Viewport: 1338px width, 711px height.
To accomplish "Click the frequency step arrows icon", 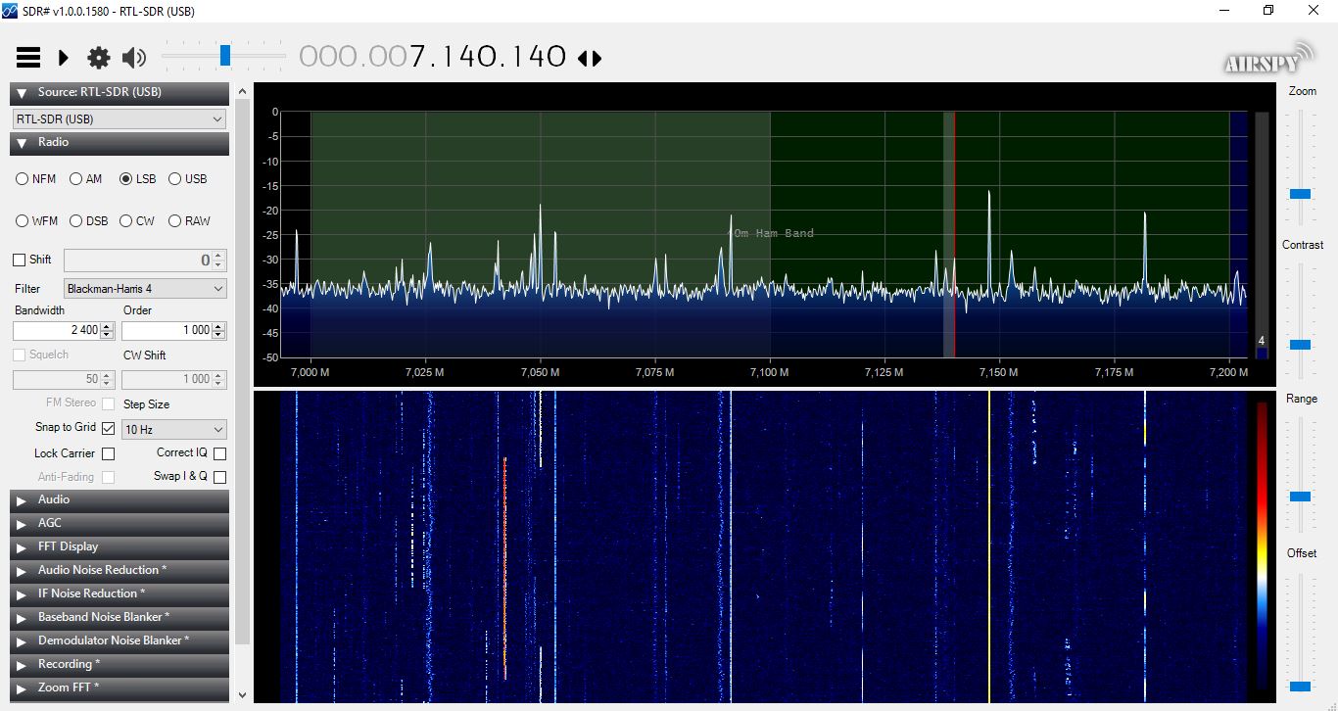I will (x=590, y=59).
